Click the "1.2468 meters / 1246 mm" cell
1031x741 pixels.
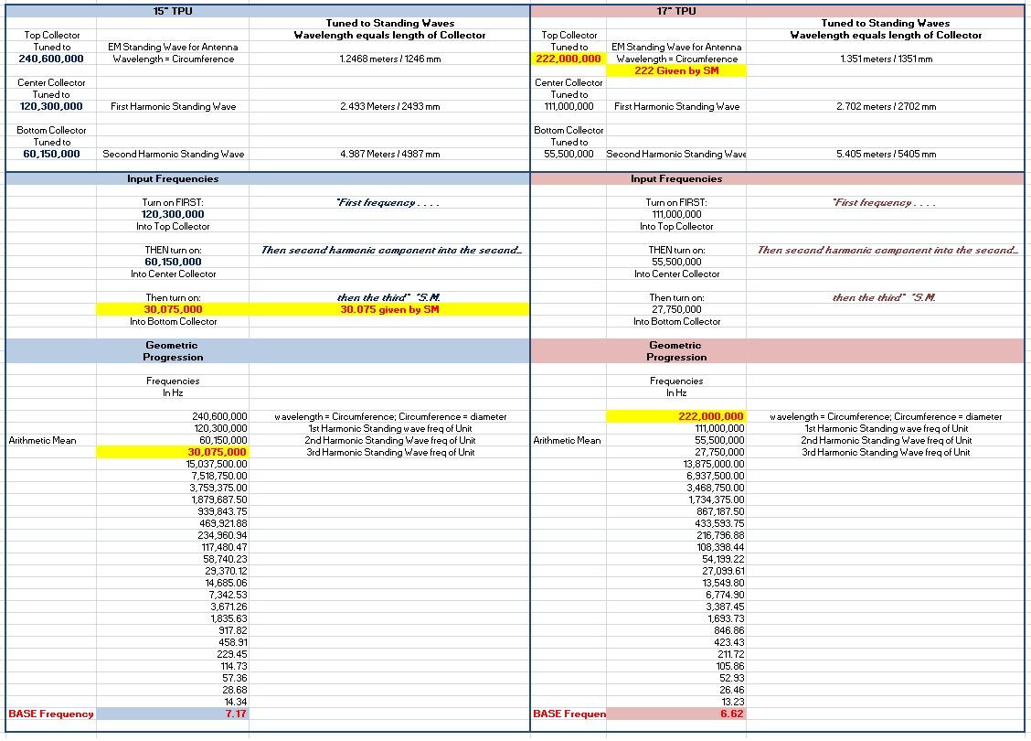(389, 59)
